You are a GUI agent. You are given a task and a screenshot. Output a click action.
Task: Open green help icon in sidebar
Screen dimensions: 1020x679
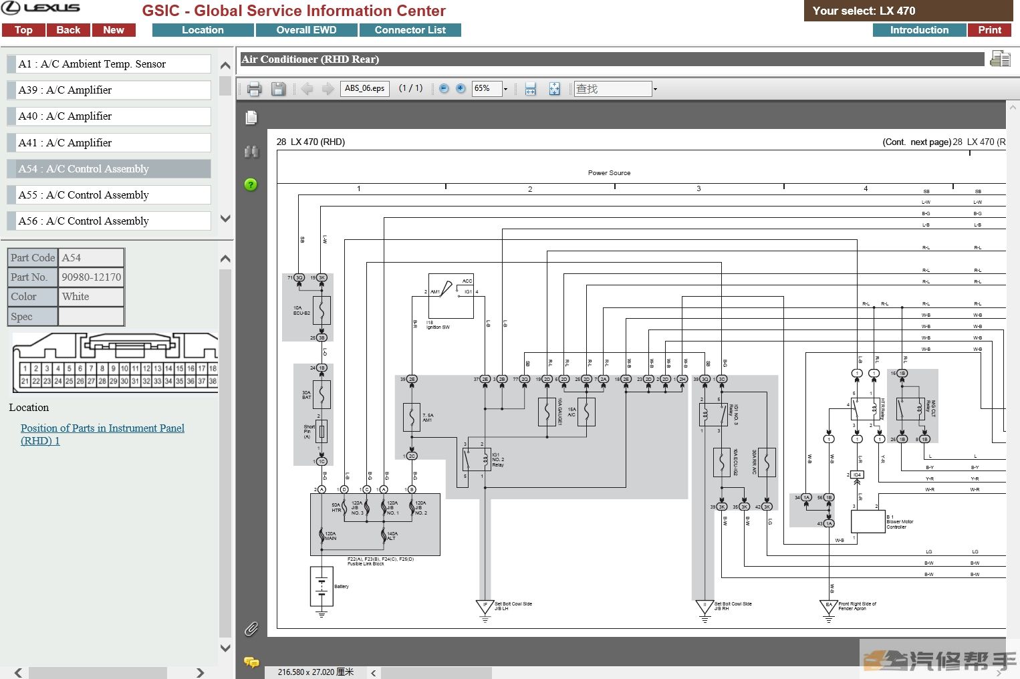[251, 184]
